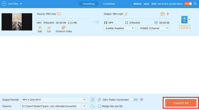
Task: Open Faster Conversion help icon
Action: tap(142, 100)
